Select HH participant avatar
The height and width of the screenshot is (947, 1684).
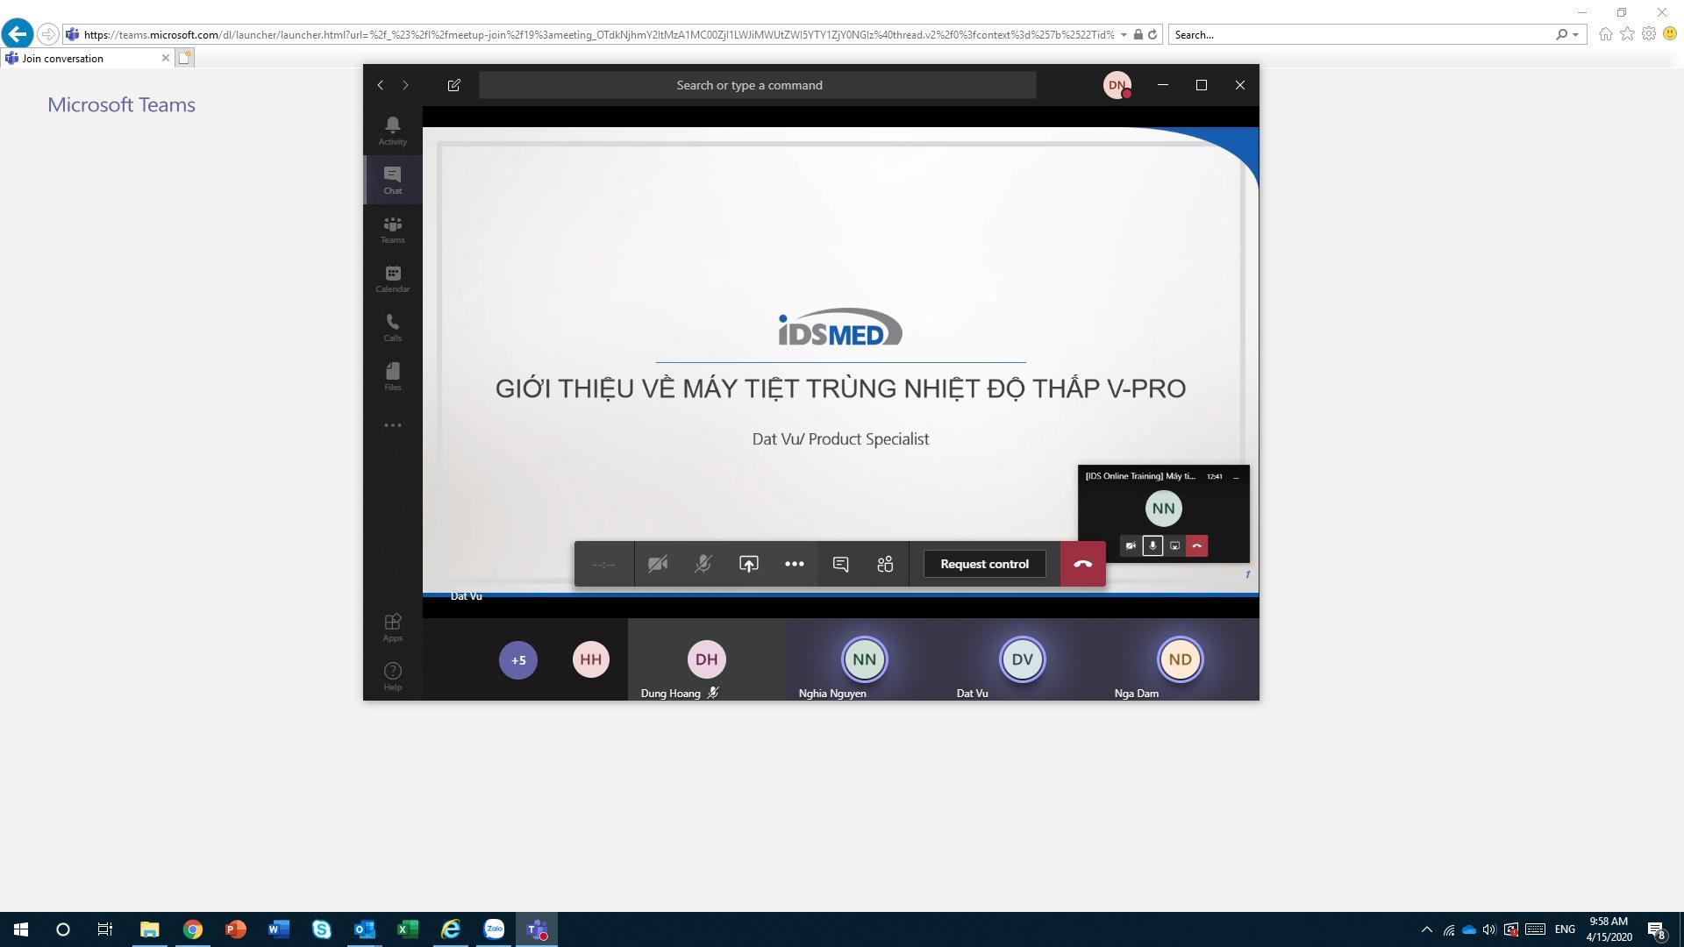(x=590, y=659)
